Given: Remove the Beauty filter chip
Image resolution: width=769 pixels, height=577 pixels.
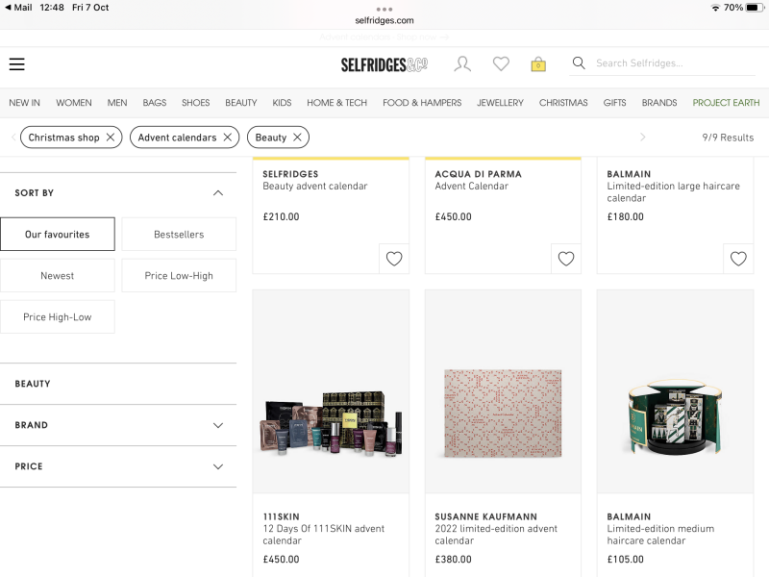Looking at the screenshot, I should coord(297,138).
